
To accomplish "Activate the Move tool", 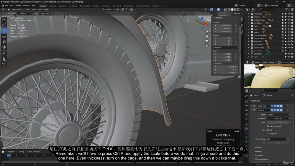I will tap(4, 31).
